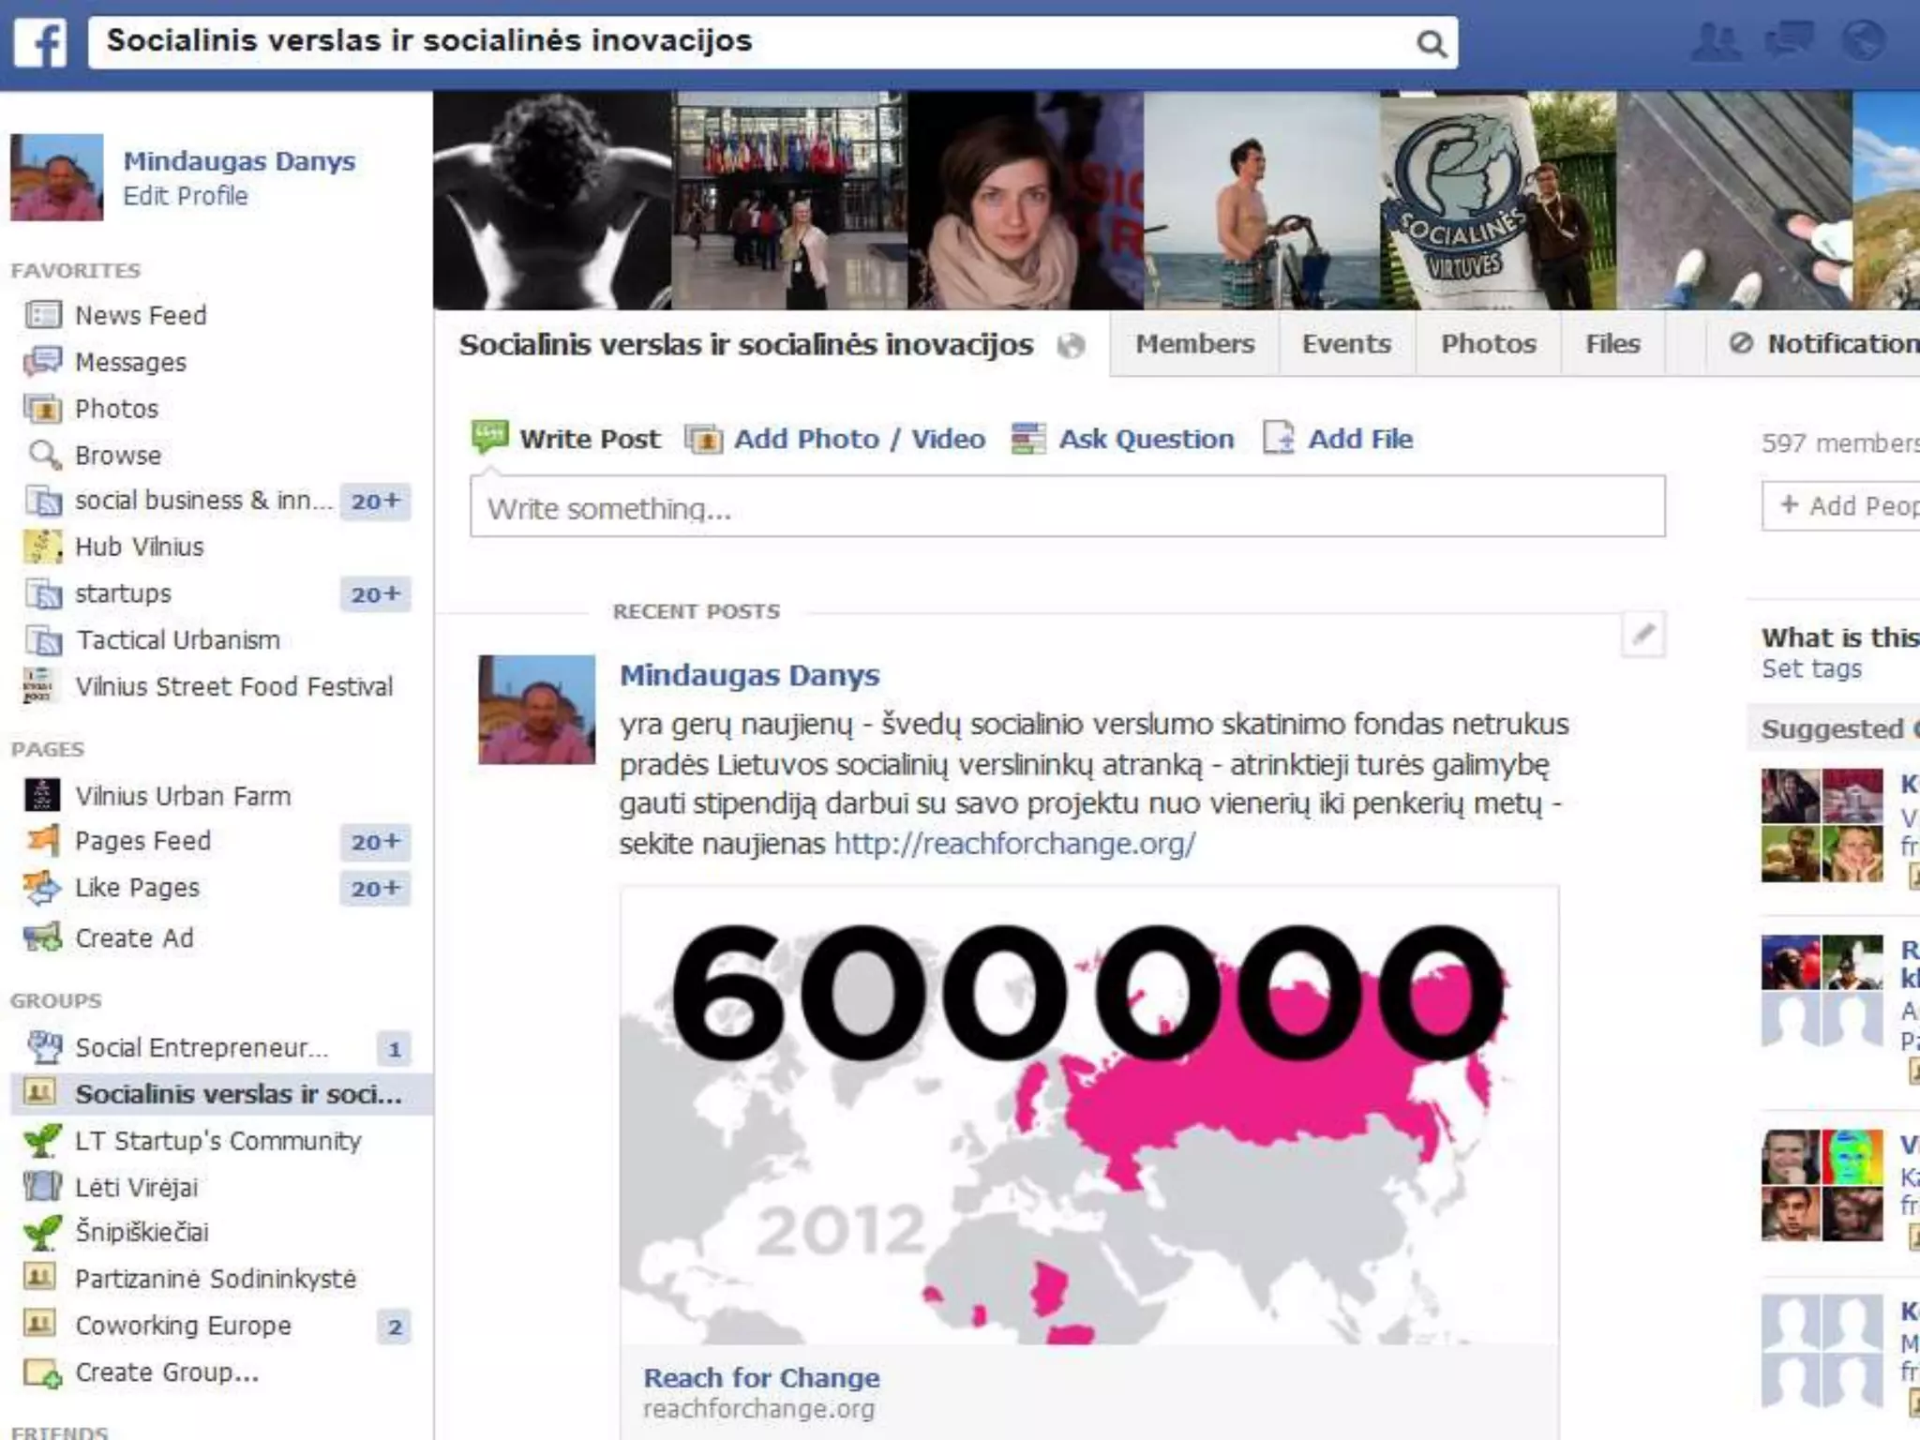Screen dimensions: 1920x1440
Task: Click Write something text field
Action: (1067, 507)
